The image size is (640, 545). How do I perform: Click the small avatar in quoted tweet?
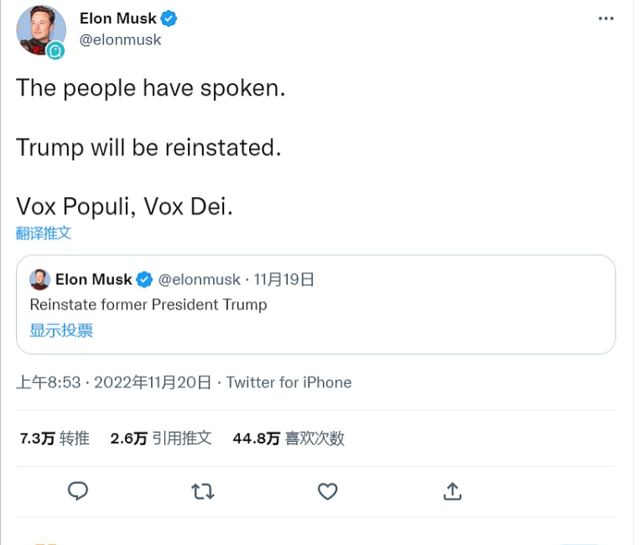(39, 279)
